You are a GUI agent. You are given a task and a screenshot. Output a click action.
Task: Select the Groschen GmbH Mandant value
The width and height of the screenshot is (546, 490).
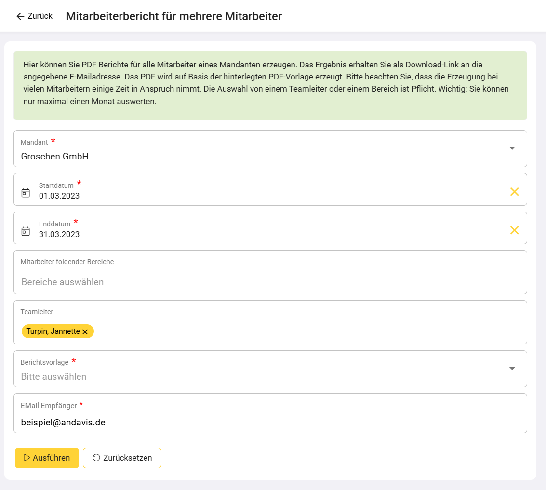pyautogui.click(x=55, y=156)
